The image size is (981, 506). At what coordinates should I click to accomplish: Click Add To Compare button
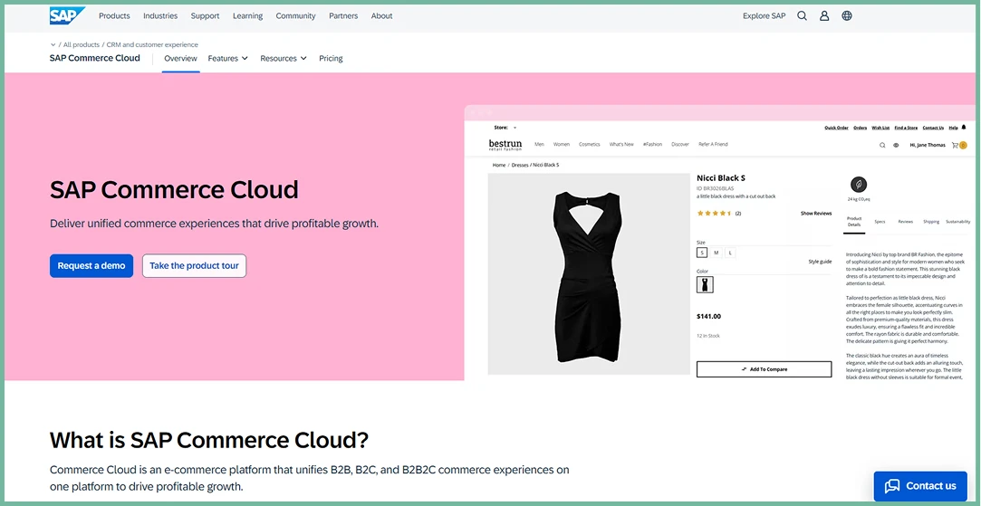tap(764, 369)
